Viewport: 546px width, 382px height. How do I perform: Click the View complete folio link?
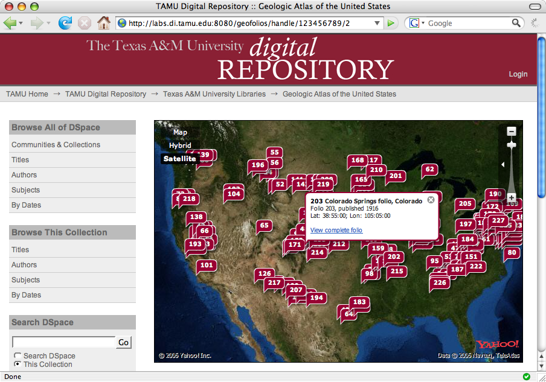coord(336,231)
